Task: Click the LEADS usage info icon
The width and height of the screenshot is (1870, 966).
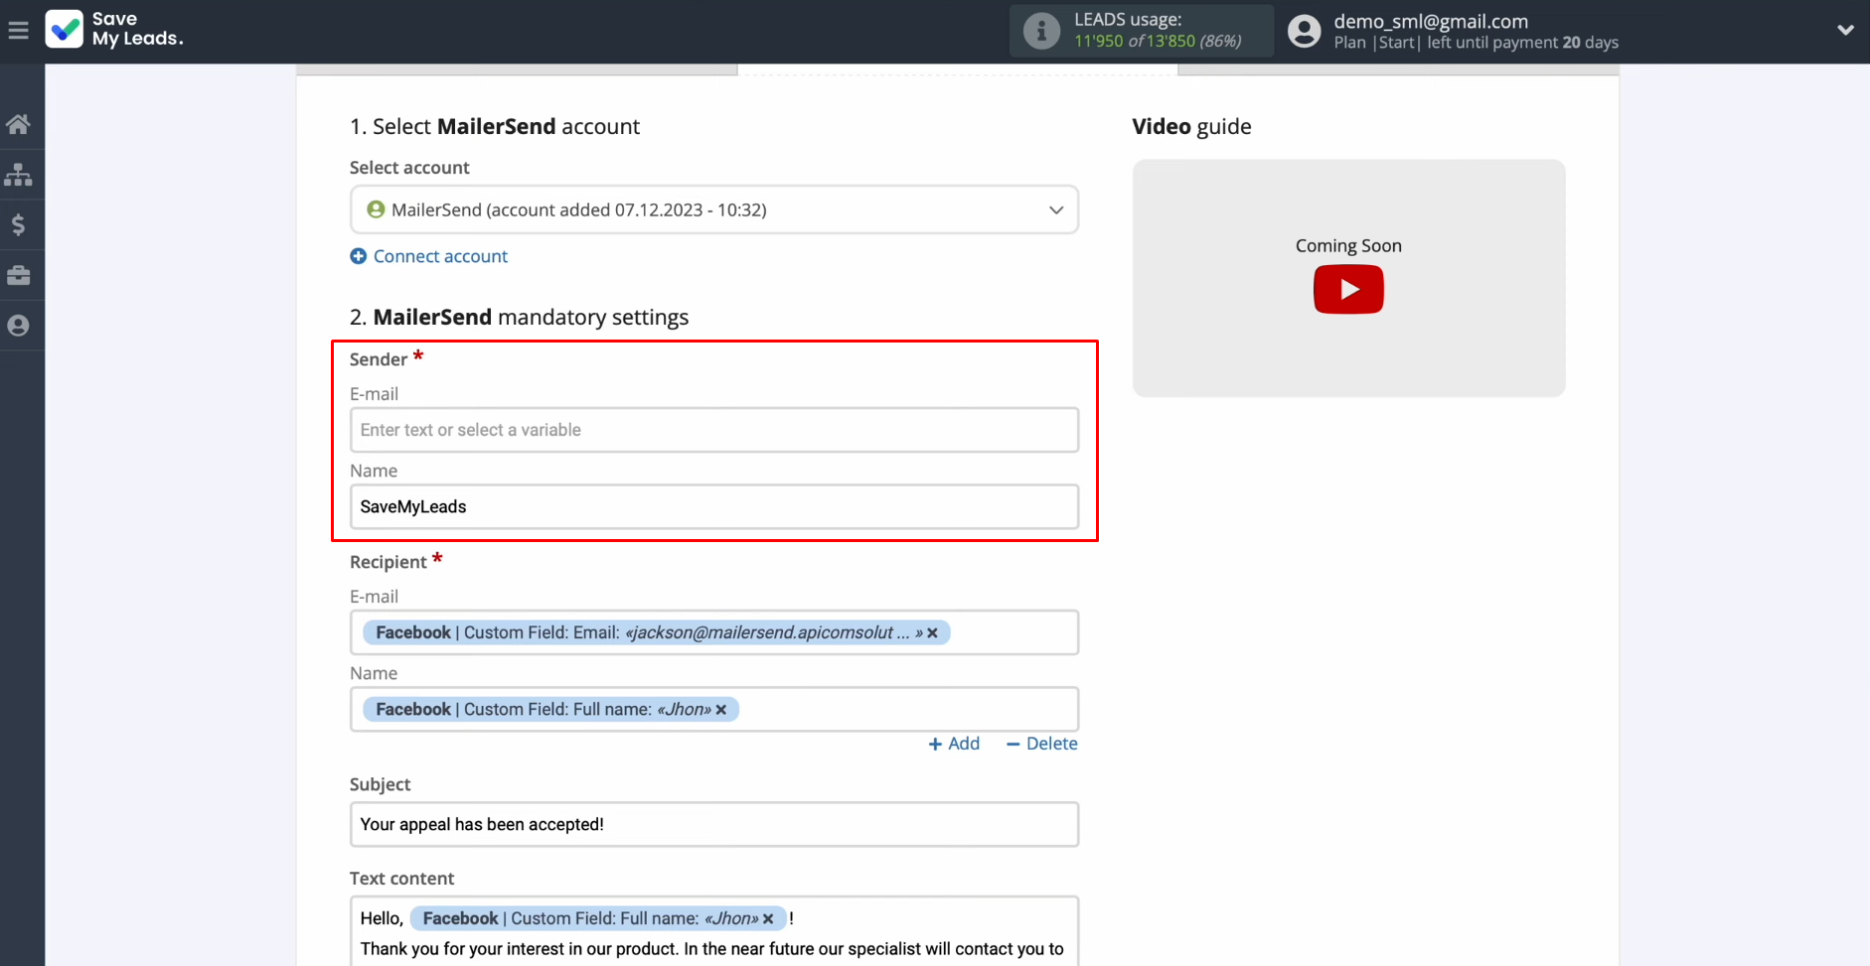Action: click(1041, 31)
